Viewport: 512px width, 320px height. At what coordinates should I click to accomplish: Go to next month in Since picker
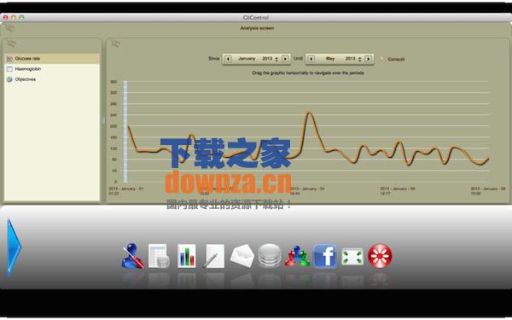click(x=285, y=59)
